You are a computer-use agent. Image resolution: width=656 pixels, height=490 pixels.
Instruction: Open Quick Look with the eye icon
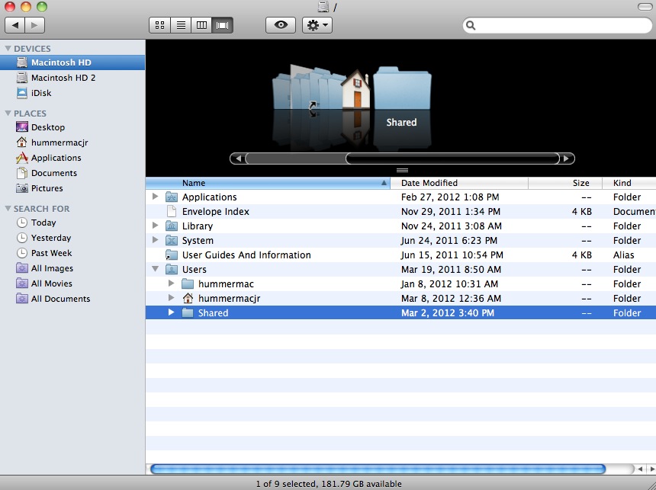pyautogui.click(x=280, y=24)
